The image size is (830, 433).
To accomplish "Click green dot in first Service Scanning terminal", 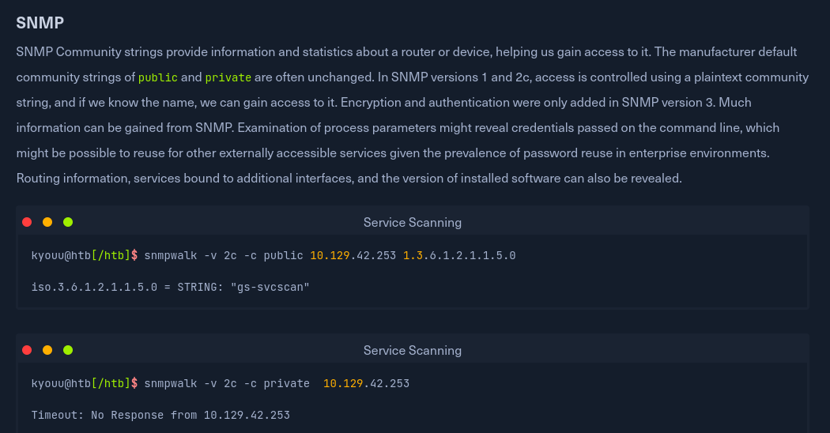I will (68, 222).
